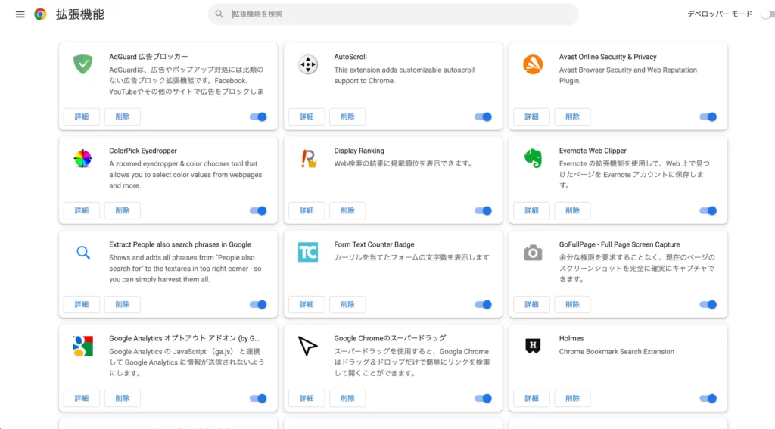The width and height of the screenshot is (775, 429).
Task: Disable the AutoScroll extension toggle
Action: 483,117
